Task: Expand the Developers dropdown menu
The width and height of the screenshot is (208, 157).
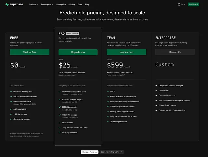Action: [x=48, y=5]
